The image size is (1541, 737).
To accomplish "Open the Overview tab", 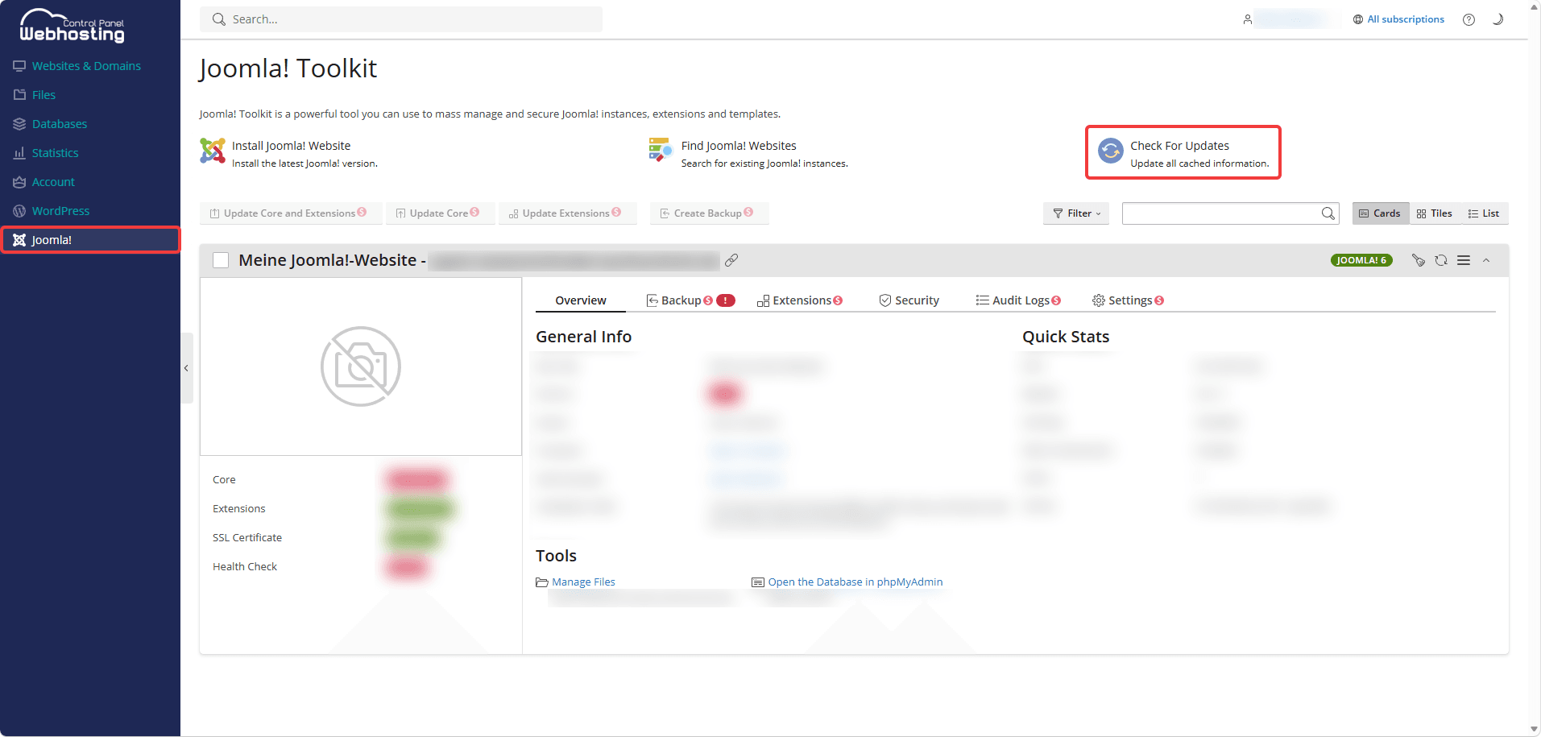I will point(581,300).
